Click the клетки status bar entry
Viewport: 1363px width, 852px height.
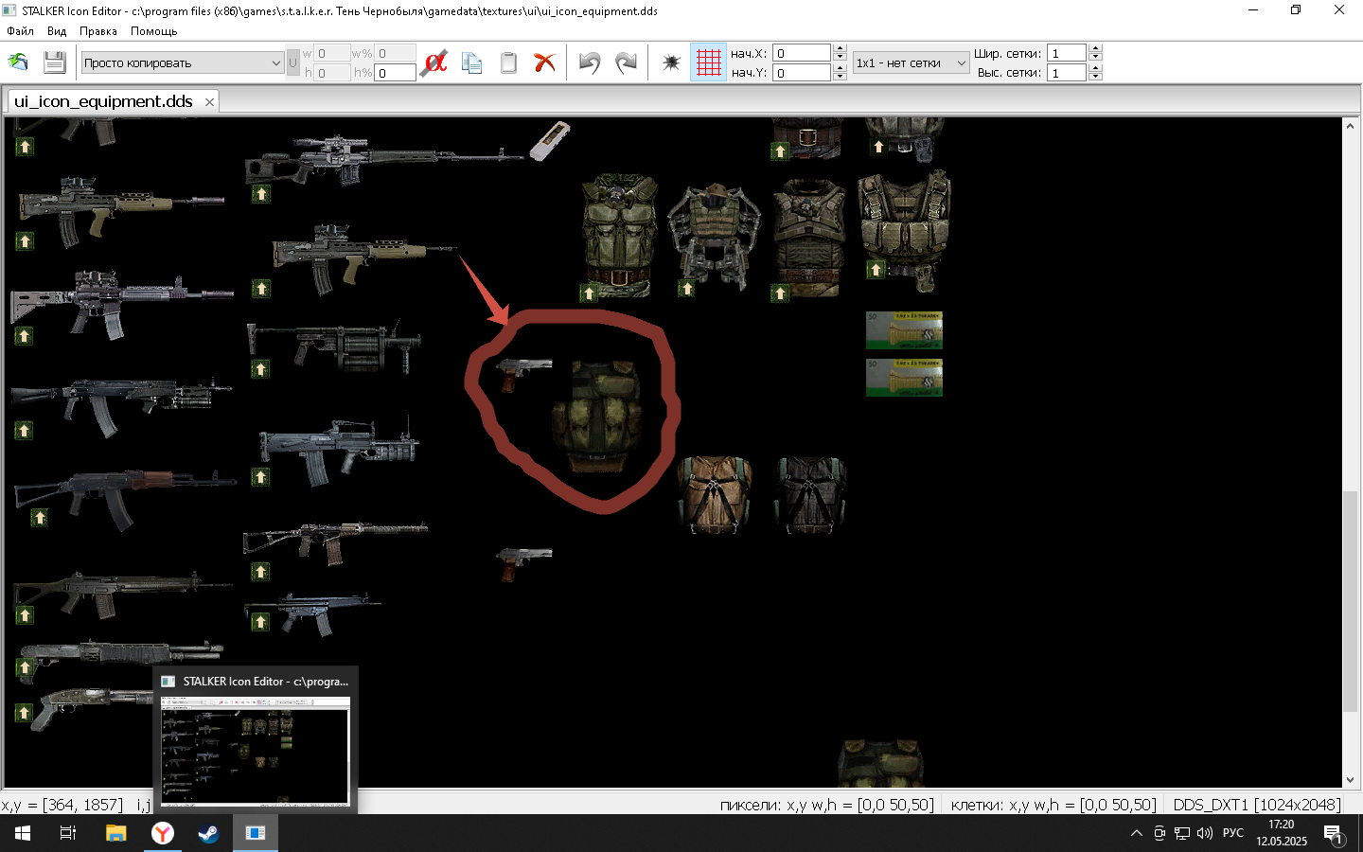point(1053,805)
